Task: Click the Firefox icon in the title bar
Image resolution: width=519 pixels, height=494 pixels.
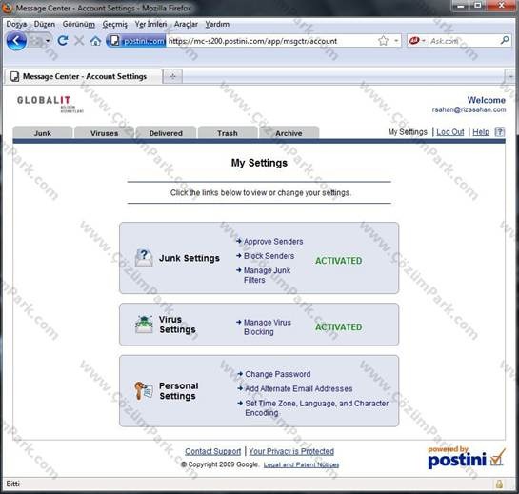Action: pyautogui.click(x=8, y=8)
